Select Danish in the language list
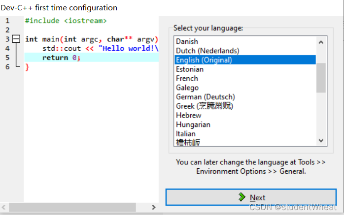Viewport: 344px width, 215px height. pos(245,41)
